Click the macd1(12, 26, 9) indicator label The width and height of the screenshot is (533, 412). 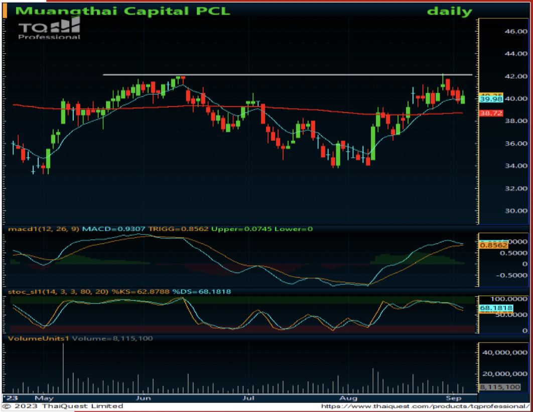(44, 229)
